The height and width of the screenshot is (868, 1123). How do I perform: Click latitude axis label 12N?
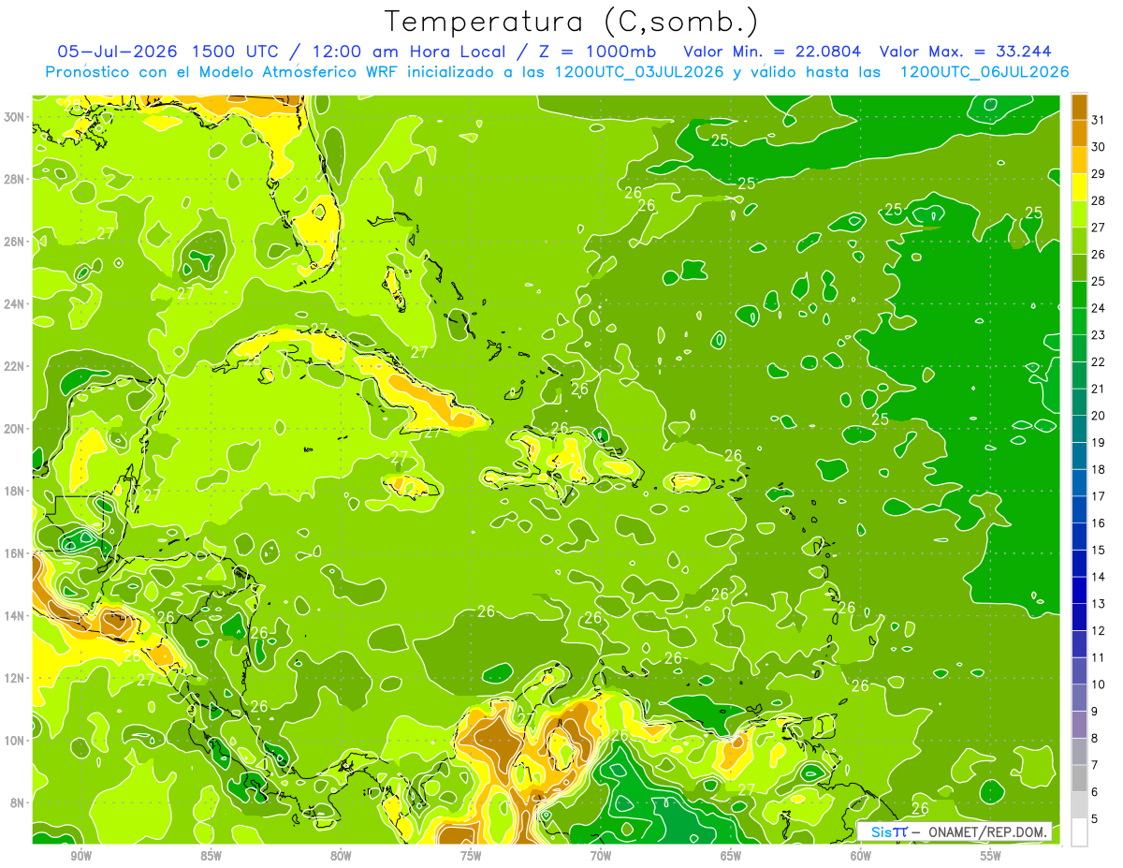(16, 678)
